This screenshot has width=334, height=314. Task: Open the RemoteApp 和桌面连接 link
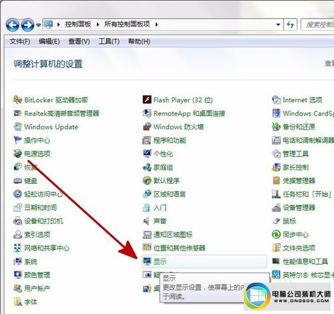click(190, 114)
